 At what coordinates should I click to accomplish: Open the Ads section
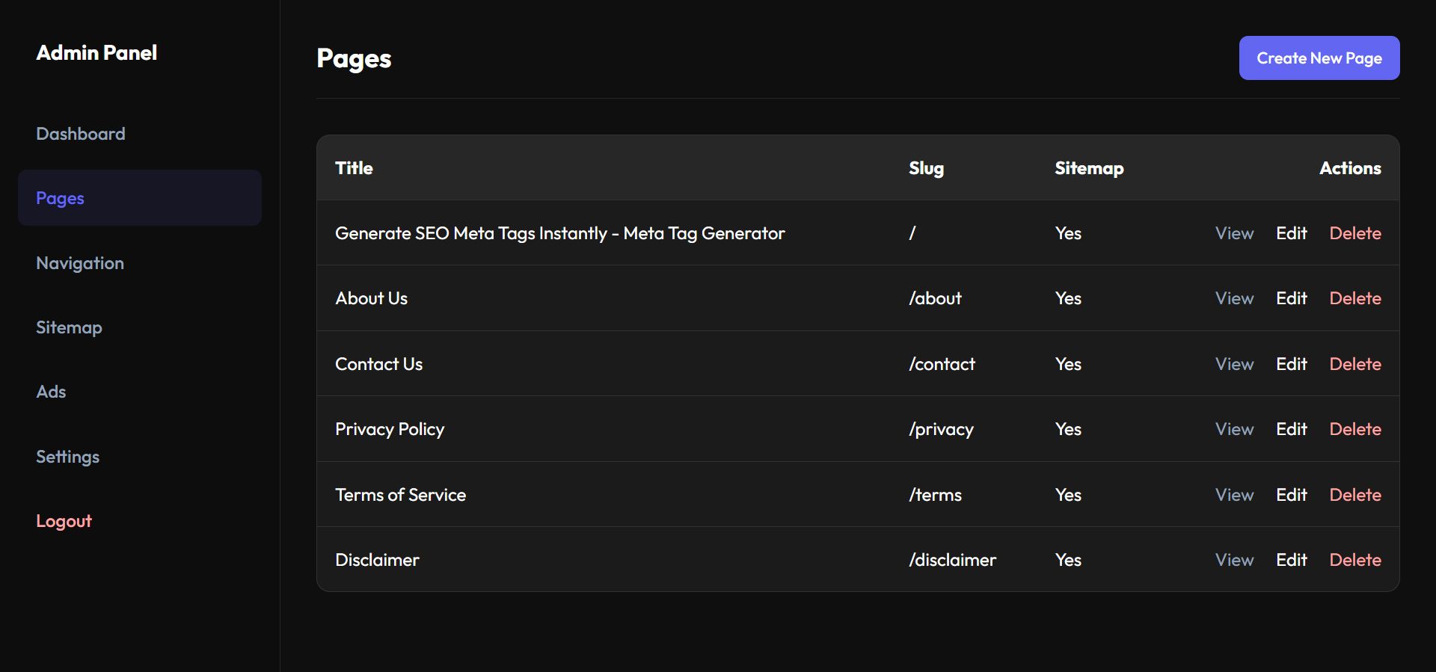pos(51,392)
